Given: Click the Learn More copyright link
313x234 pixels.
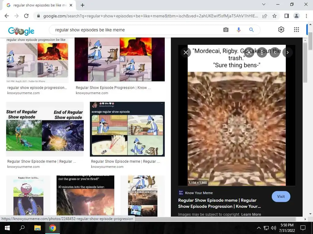Looking at the screenshot, I should [251, 214].
